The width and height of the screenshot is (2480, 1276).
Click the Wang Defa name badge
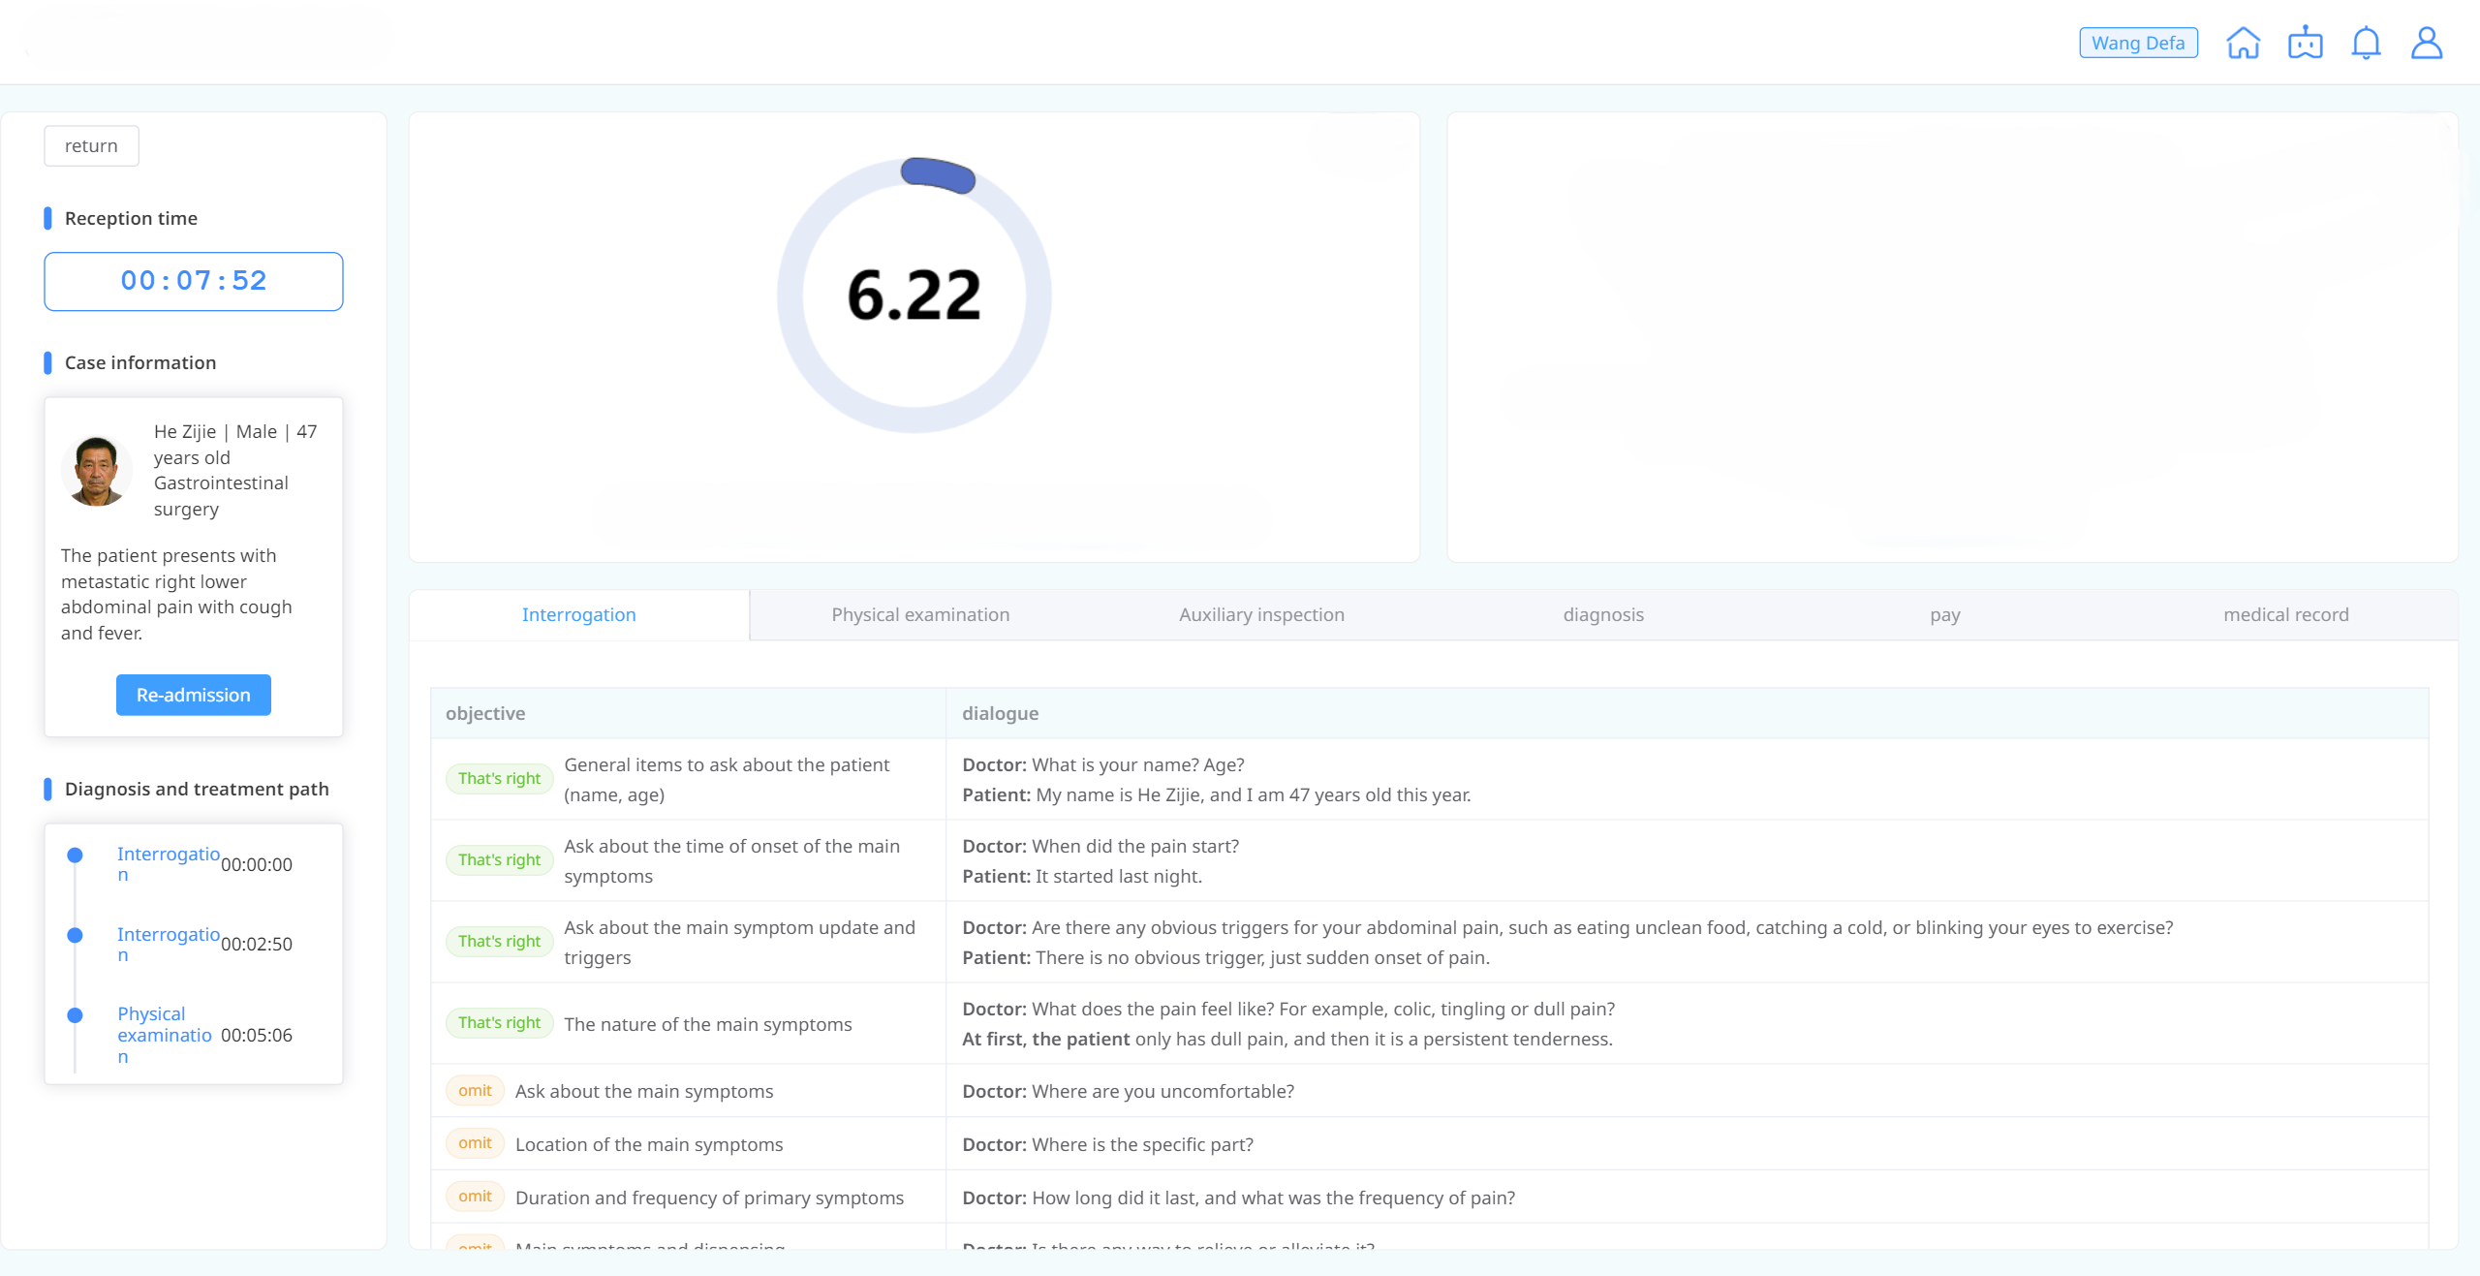2138,44
